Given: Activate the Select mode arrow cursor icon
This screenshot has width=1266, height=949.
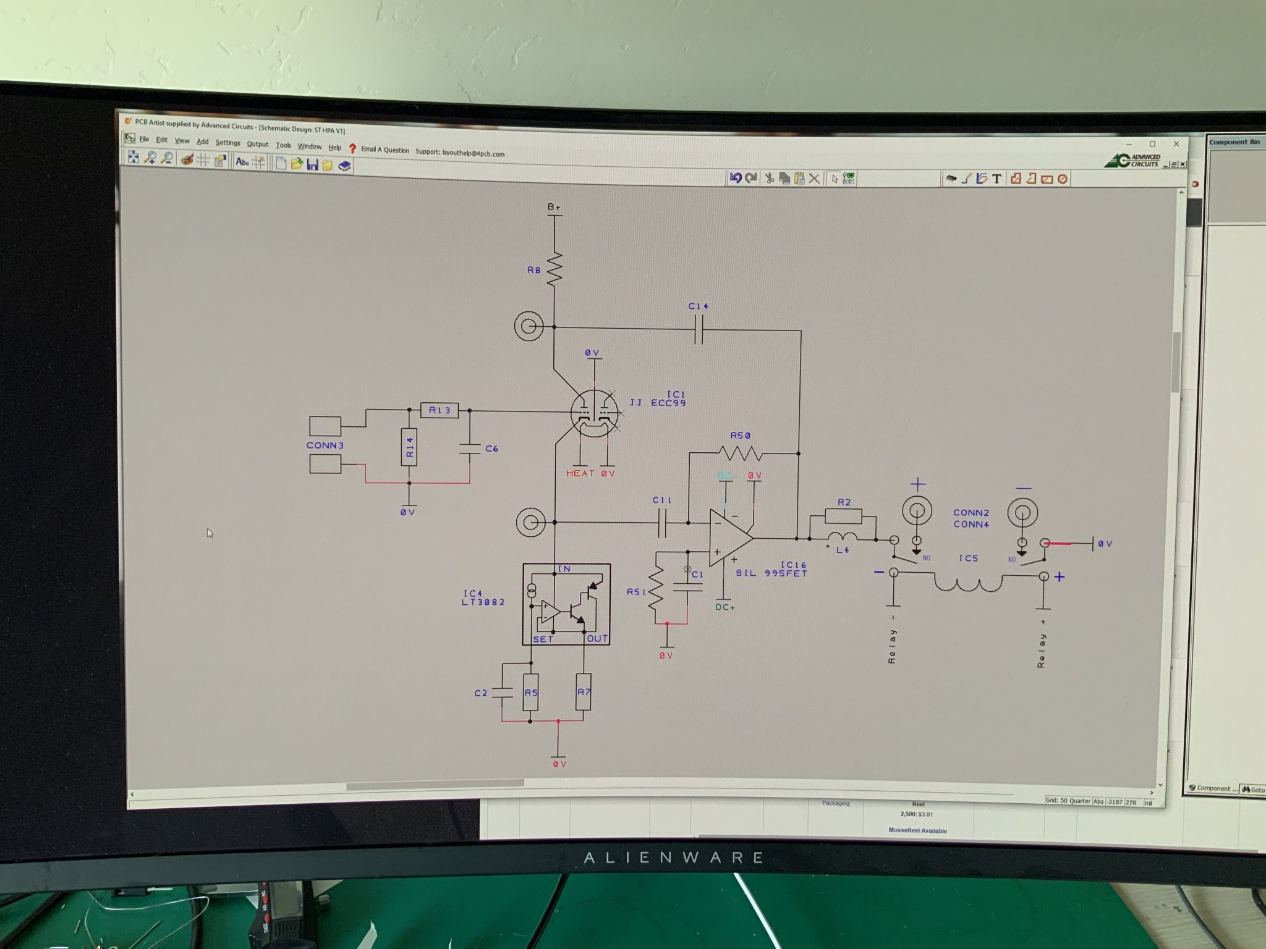Looking at the screenshot, I should pyautogui.click(x=835, y=179).
